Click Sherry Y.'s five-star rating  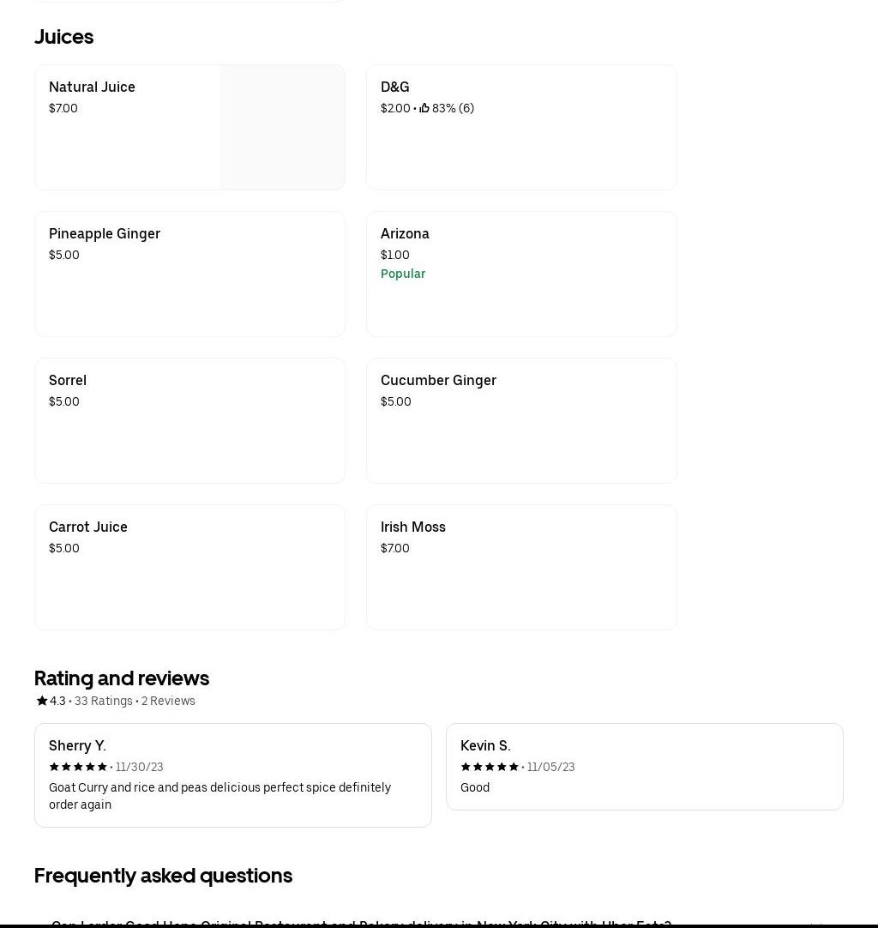(78, 767)
